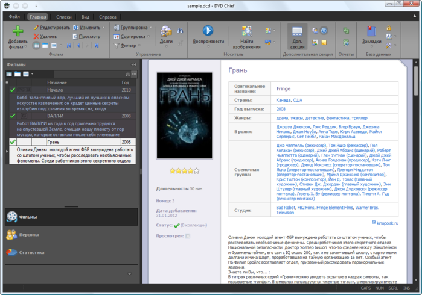Click the 2008 release year link
This screenshot has width=422, height=295.
tap(281, 109)
